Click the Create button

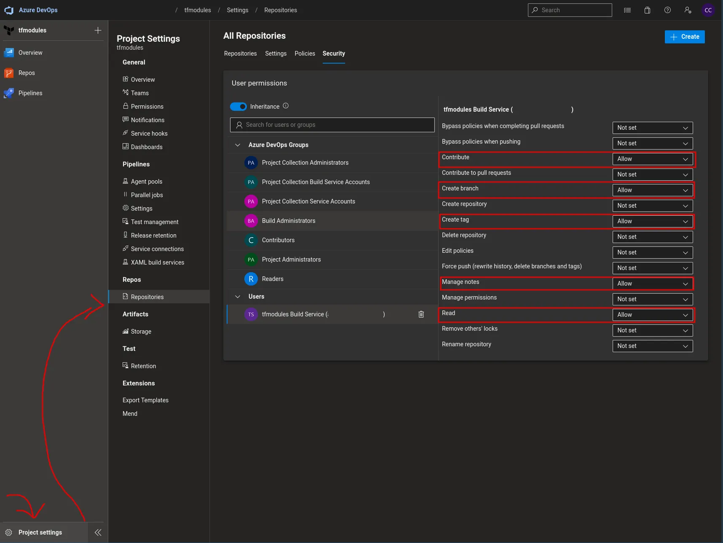[x=685, y=37]
